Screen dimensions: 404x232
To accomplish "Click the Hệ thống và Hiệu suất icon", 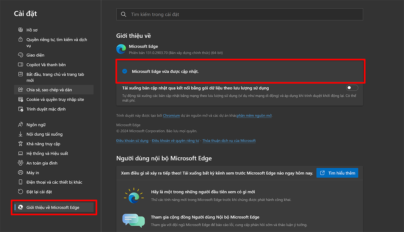I will 21,154.
